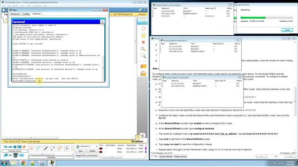Click Toggle PDU List Window button
This screenshot has height=167, width=298.
tap(86, 155)
